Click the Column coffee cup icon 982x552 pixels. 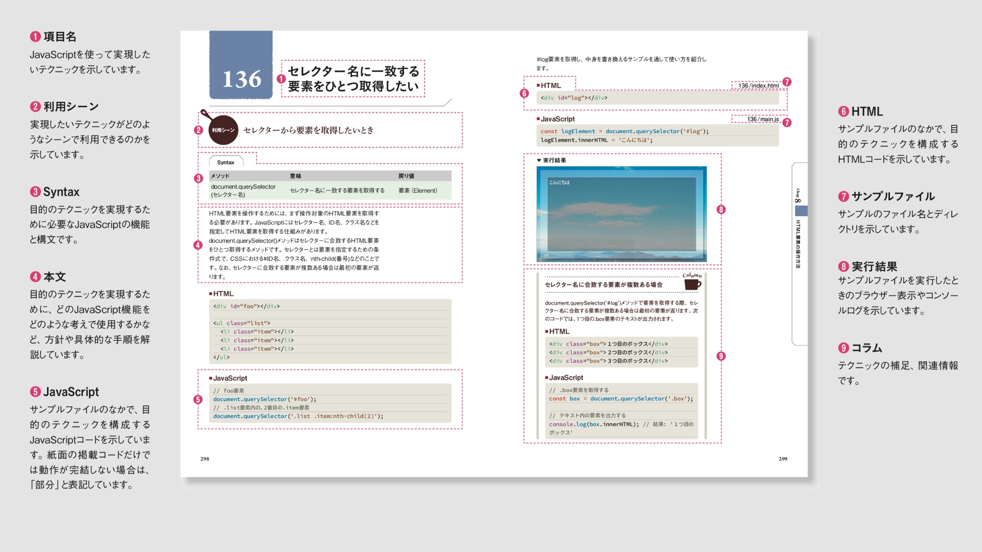click(692, 284)
